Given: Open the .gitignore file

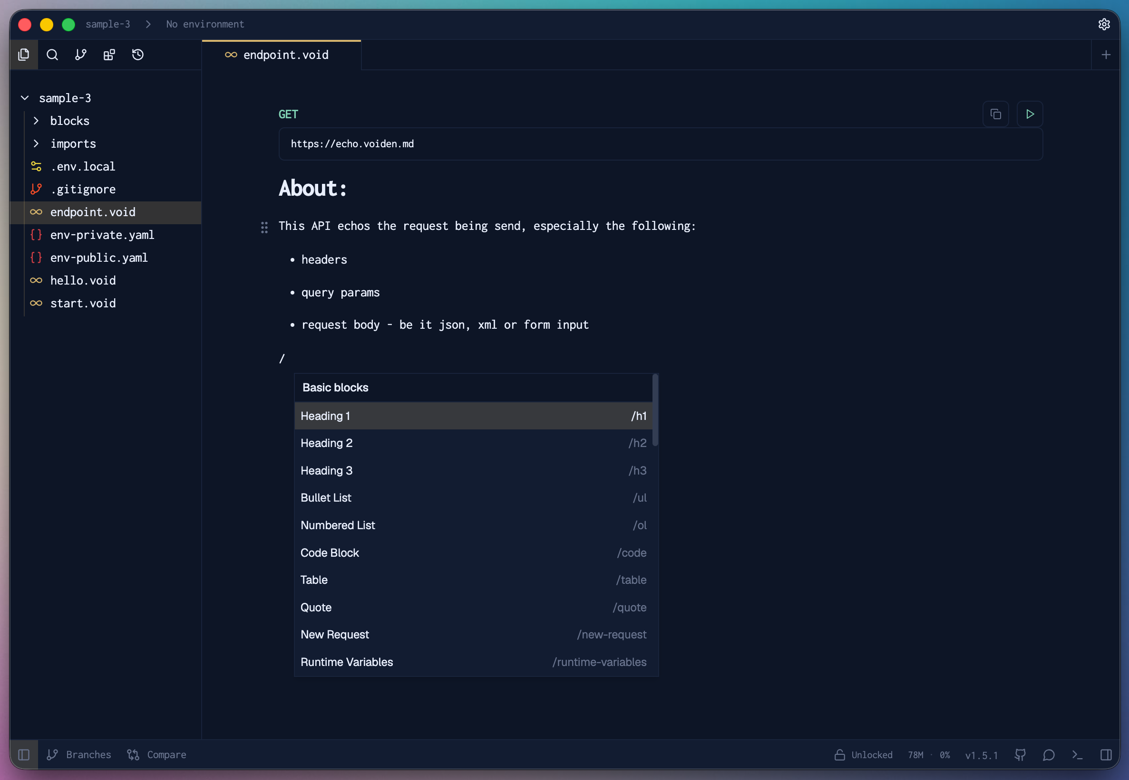Looking at the screenshot, I should click(106, 189).
